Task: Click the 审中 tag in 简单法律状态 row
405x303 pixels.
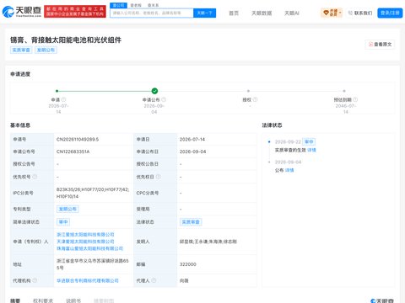Action: coord(63,222)
